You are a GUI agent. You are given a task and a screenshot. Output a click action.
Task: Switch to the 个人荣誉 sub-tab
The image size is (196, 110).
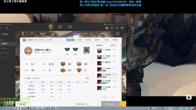(x=106, y=40)
